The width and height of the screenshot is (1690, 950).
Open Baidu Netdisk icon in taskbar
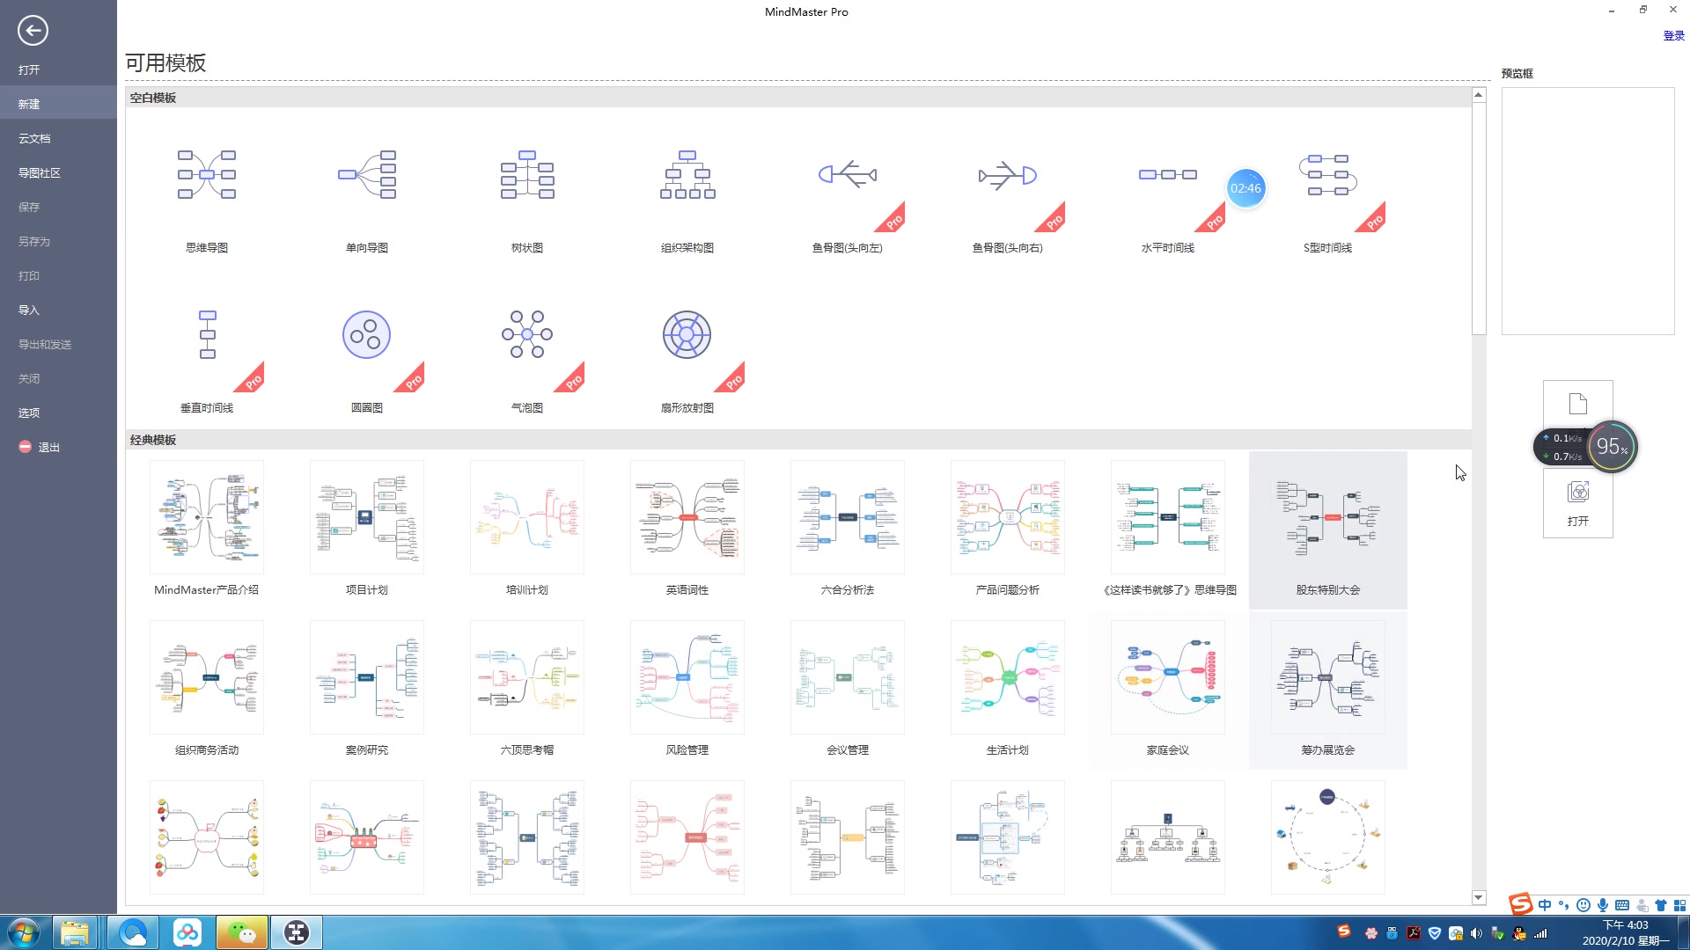coord(187,932)
